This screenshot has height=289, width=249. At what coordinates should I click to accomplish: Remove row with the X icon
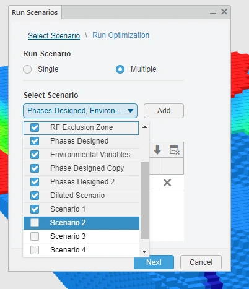click(x=167, y=183)
